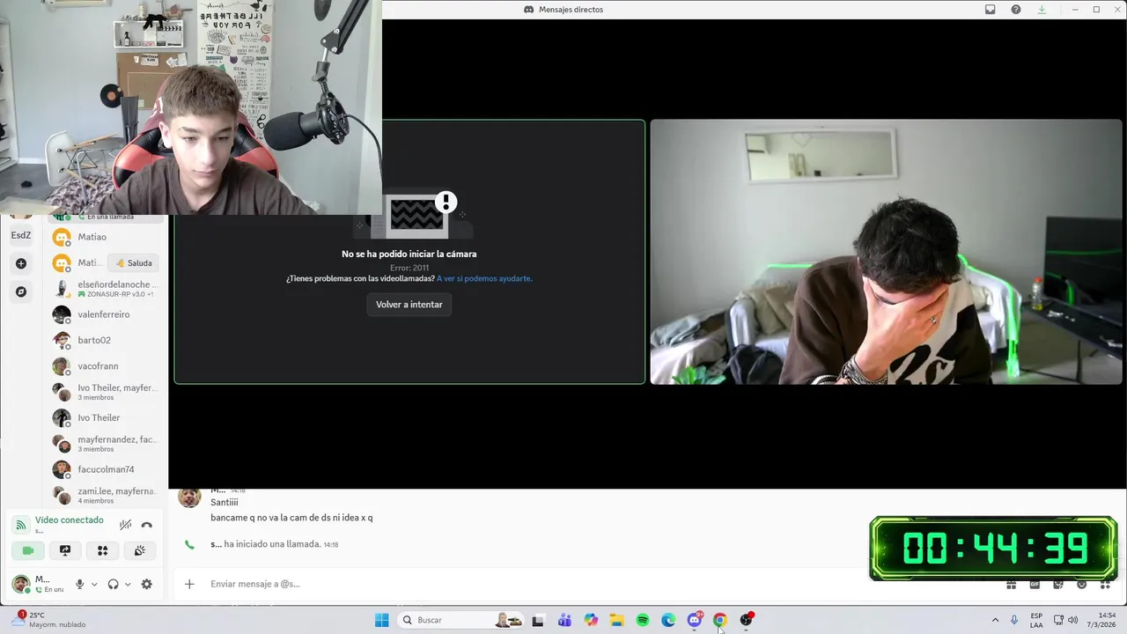1127x634 pixels.
Task: Show hidden system tray icons
Action: [x=995, y=620]
